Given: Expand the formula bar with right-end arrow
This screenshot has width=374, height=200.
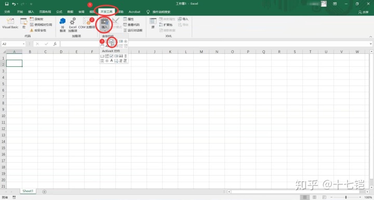Looking at the screenshot, I should pos(370,44).
